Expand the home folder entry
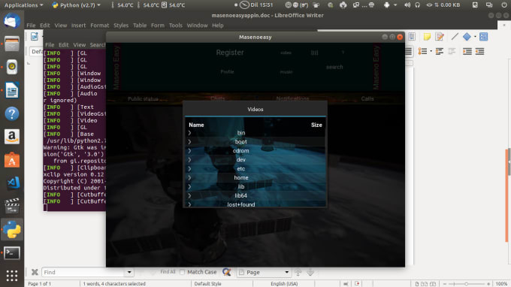The width and height of the screenshot is (511, 287). click(x=189, y=177)
